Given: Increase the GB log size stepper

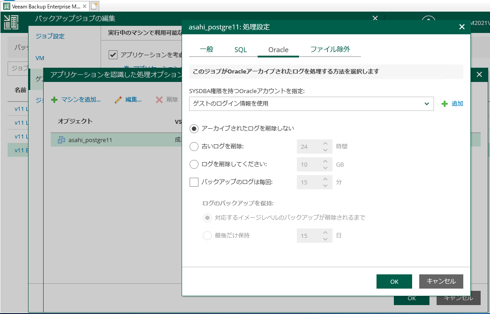Looking at the screenshot, I should click(x=325, y=161).
